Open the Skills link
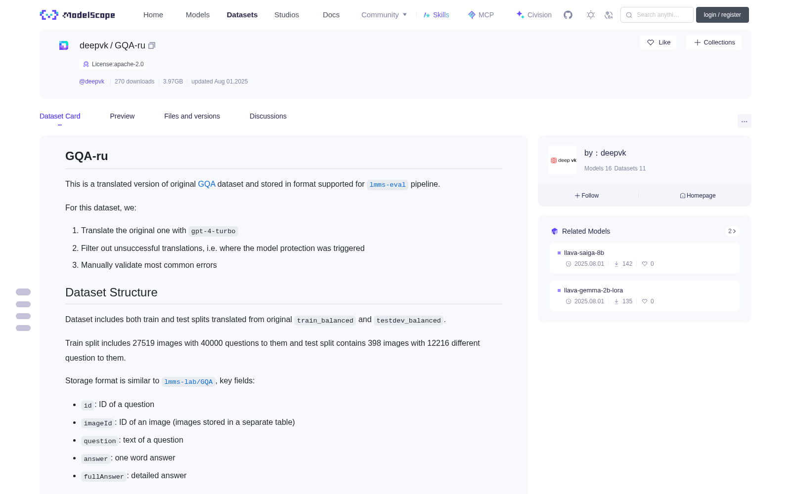 click(x=437, y=15)
